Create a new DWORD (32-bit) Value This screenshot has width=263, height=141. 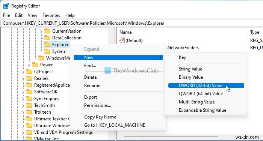(x=206, y=85)
